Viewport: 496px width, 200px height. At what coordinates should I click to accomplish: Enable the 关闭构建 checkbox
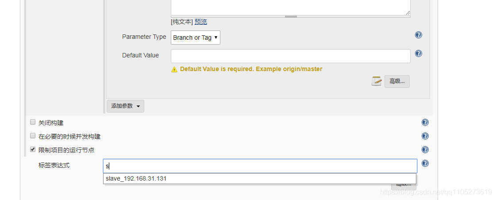point(33,122)
